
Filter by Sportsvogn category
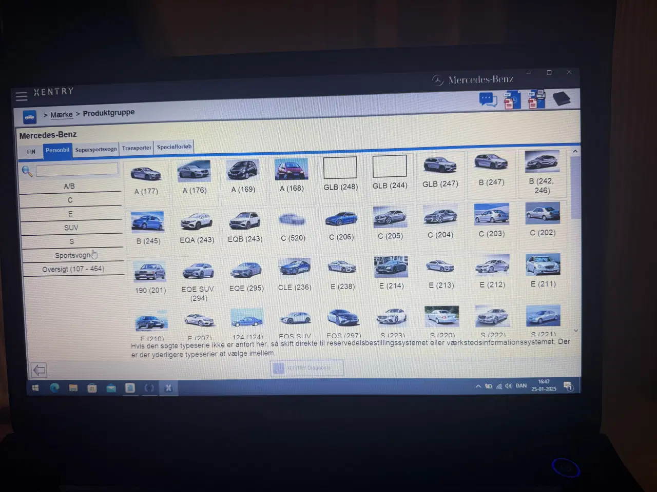pos(72,255)
